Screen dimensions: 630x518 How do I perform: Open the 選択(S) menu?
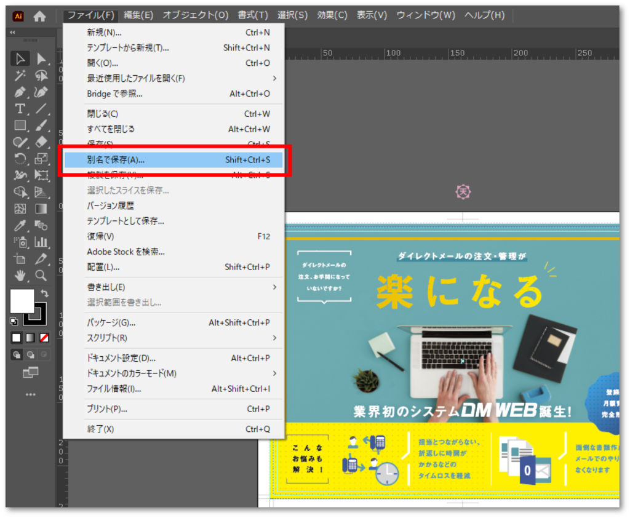click(292, 15)
